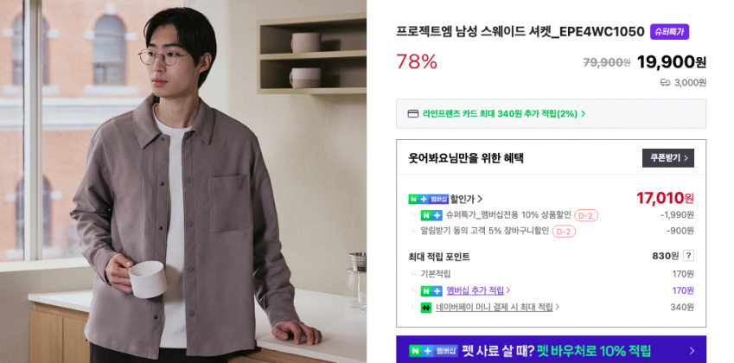
Task: Click the product model photo
Action: [183, 181]
